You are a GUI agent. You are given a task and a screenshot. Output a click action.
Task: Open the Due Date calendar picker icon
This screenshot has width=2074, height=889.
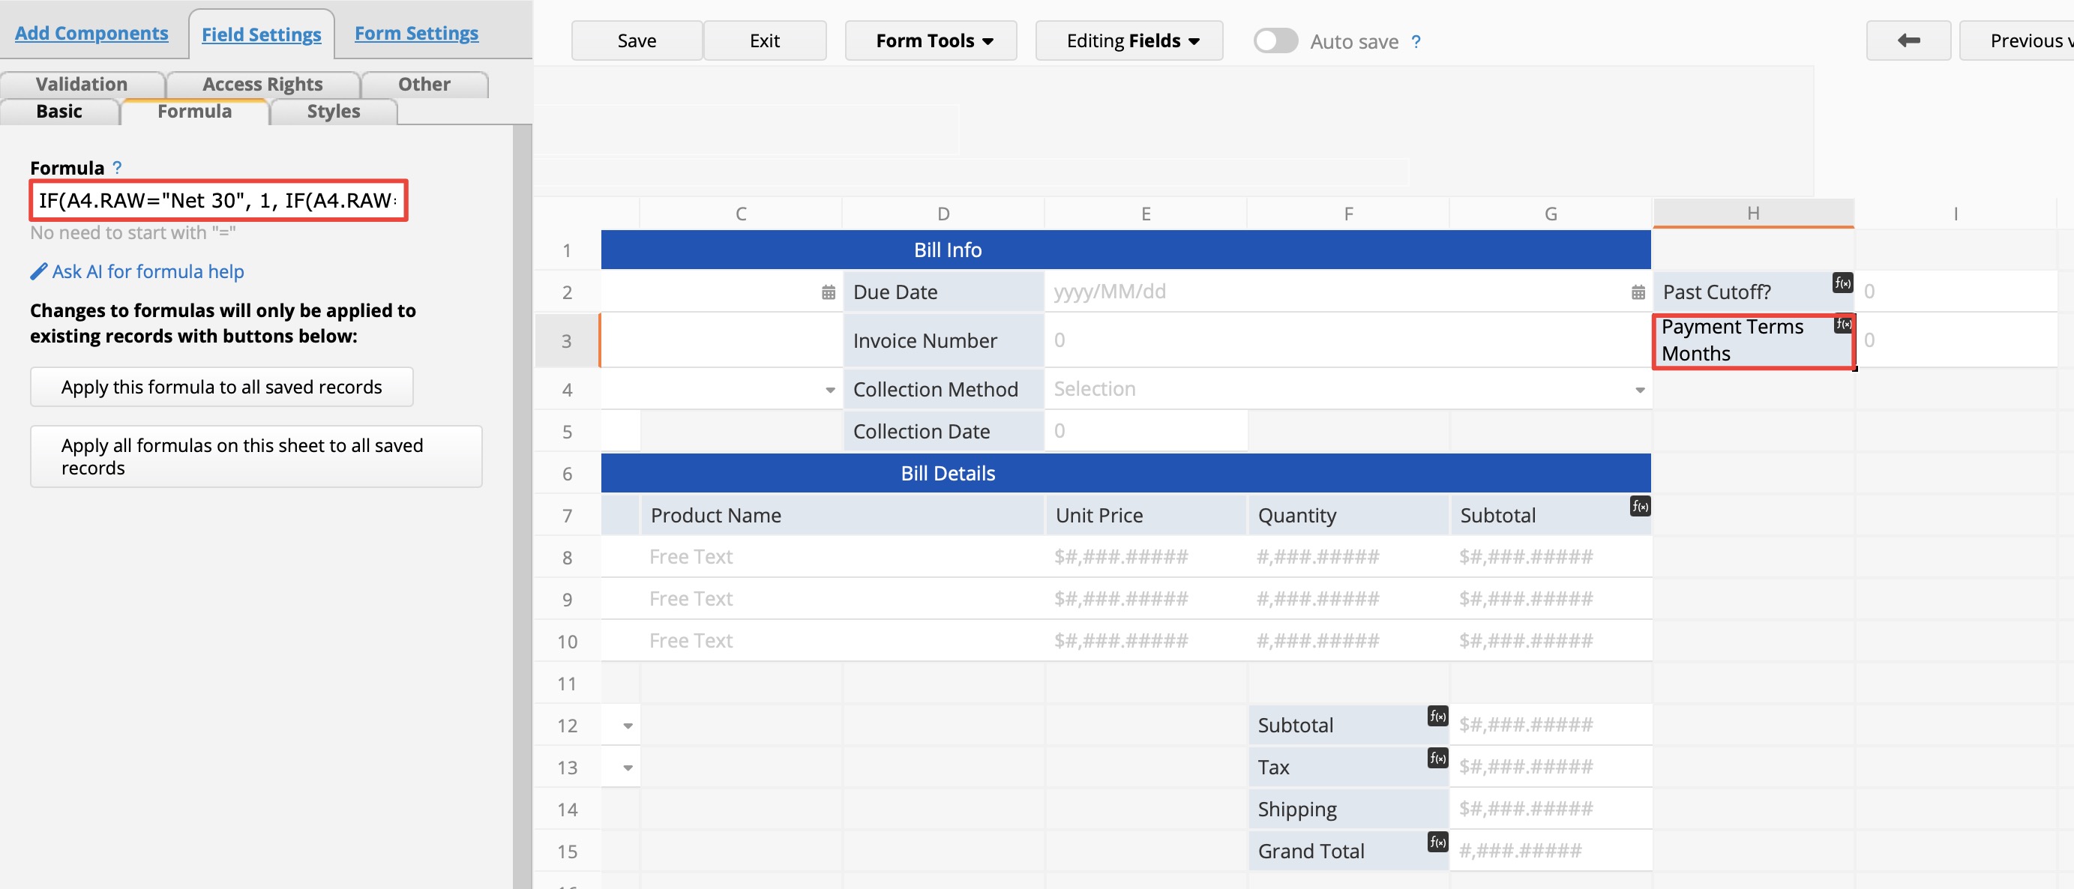(x=1638, y=292)
